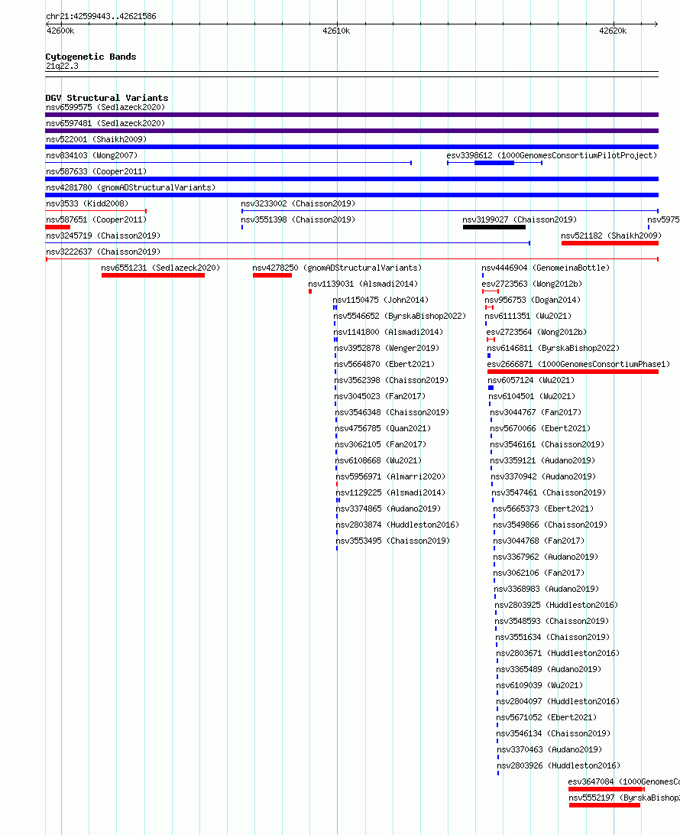The width and height of the screenshot is (680, 835).
Task: Click nsv5665373 (Ebert2021) label
Action: tap(543, 508)
